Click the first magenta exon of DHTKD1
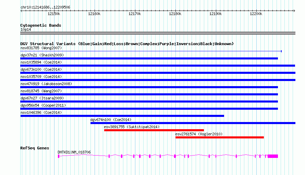This screenshot has width=305, height=175. click(59, 156)
